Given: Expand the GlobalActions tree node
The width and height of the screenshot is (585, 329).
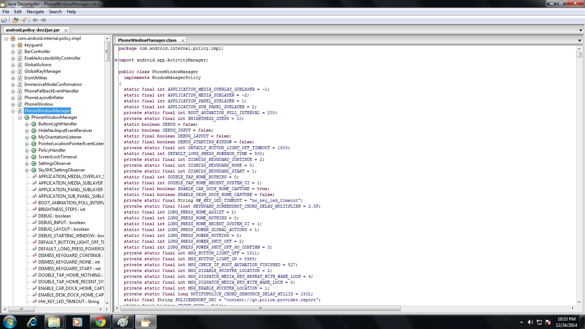Looking at the screenshot, I should click(13, 65).
